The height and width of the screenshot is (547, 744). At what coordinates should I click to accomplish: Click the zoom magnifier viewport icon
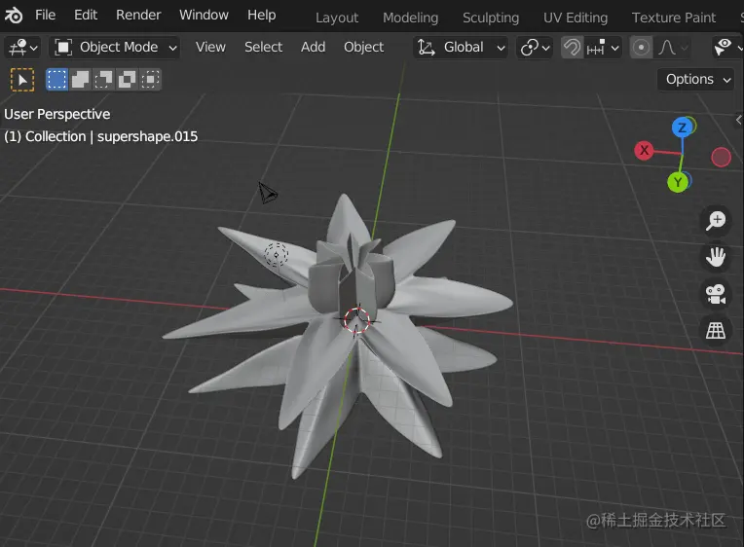(x=716, y=220)
